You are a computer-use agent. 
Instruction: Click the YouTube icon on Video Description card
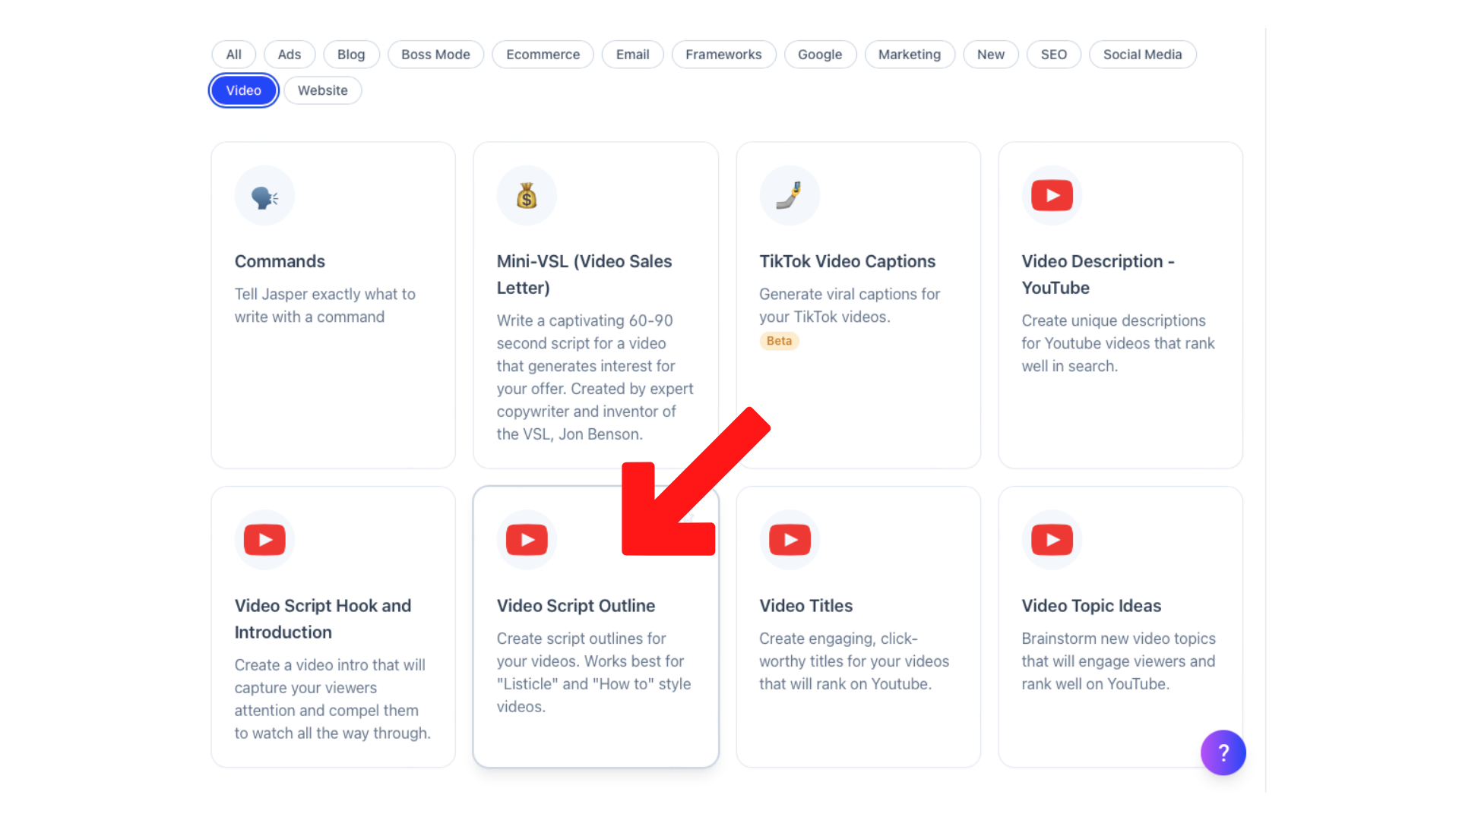point(1052,195)
